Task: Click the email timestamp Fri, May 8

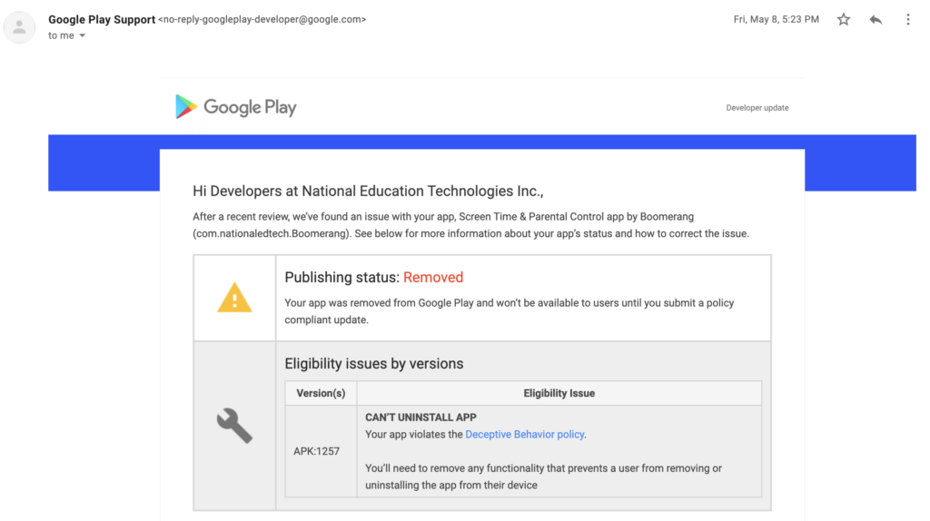Action: (776, 20)
